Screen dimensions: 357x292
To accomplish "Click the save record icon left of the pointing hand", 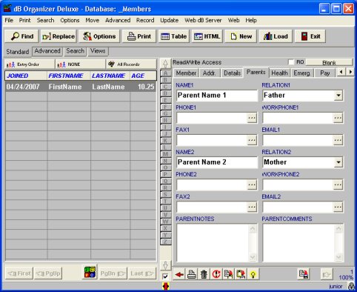I will (304, 274).
